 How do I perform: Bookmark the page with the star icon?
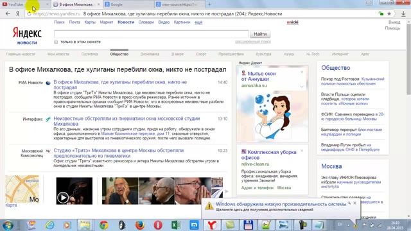coord(389,13)
